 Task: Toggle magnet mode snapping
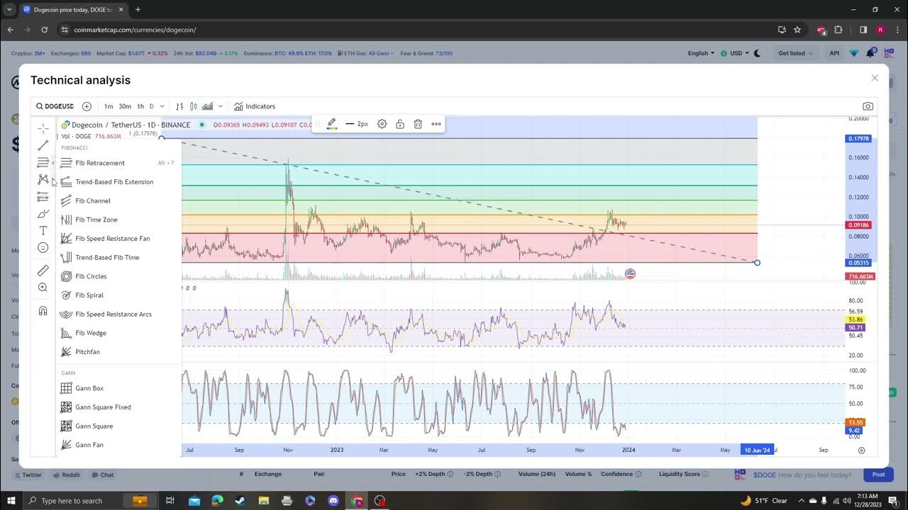[x=43, y=311]
